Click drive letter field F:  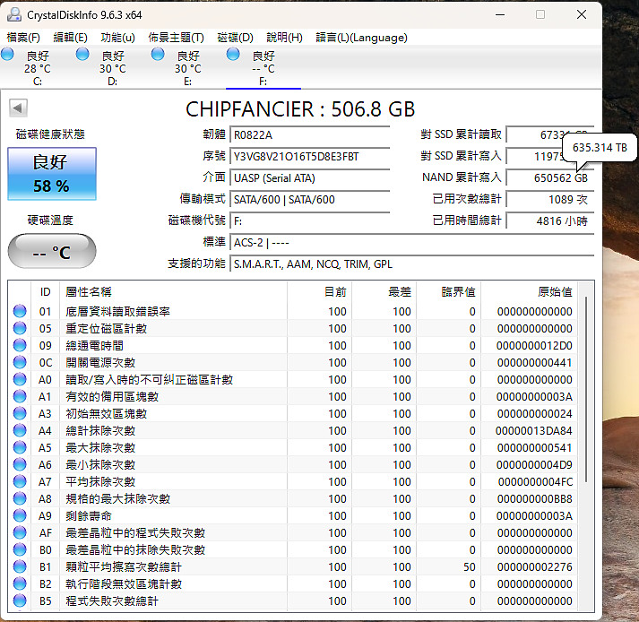pos(310,220)
